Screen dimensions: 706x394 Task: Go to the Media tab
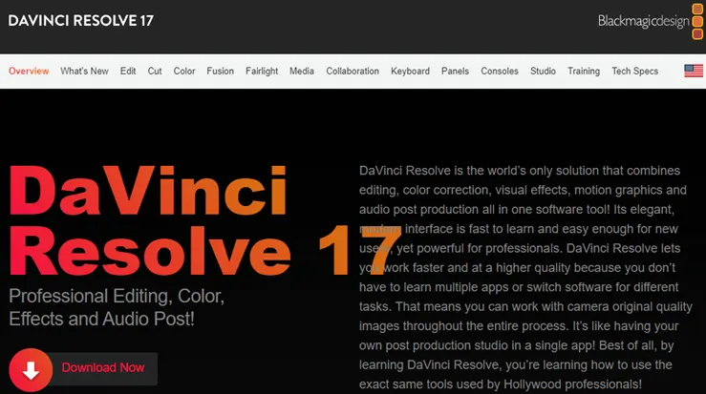[x=302, y=71]
